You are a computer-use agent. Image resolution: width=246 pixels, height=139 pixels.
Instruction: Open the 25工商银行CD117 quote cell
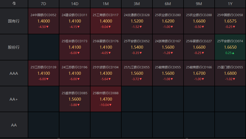point(106,21)
